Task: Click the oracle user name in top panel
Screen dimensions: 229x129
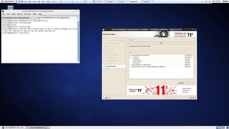Action: [x=225, y=1]
